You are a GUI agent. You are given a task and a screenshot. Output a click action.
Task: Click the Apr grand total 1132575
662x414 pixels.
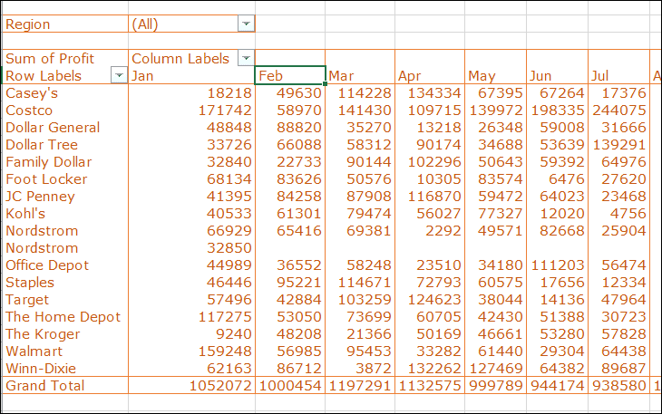tap(430, 385)
